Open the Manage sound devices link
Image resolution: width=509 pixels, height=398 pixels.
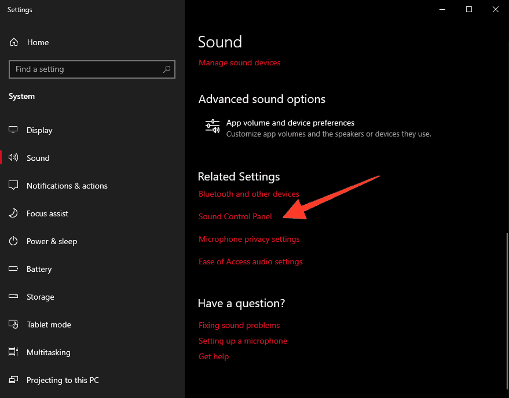coord(239,62)
